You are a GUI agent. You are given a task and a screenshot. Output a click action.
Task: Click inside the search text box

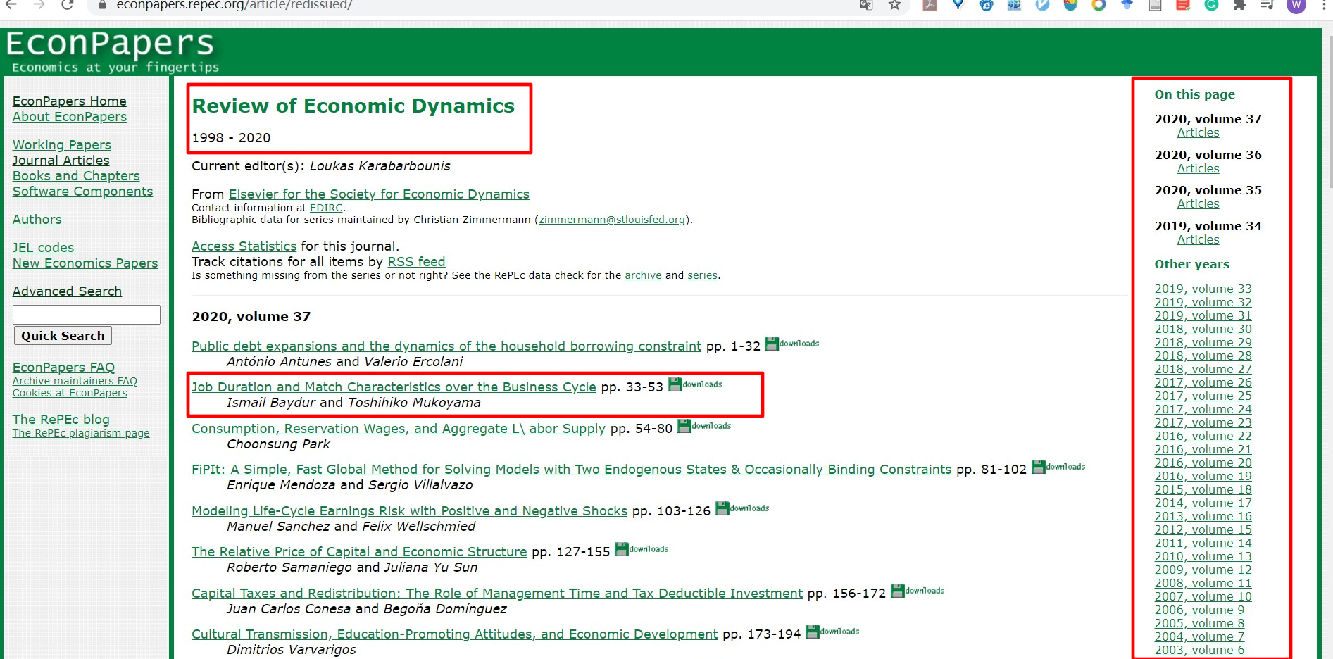[86, 314]
